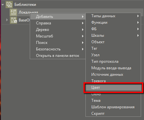
Task: Click the Локальная library icon
Action: pyautogui.click(x=13, y=12)
